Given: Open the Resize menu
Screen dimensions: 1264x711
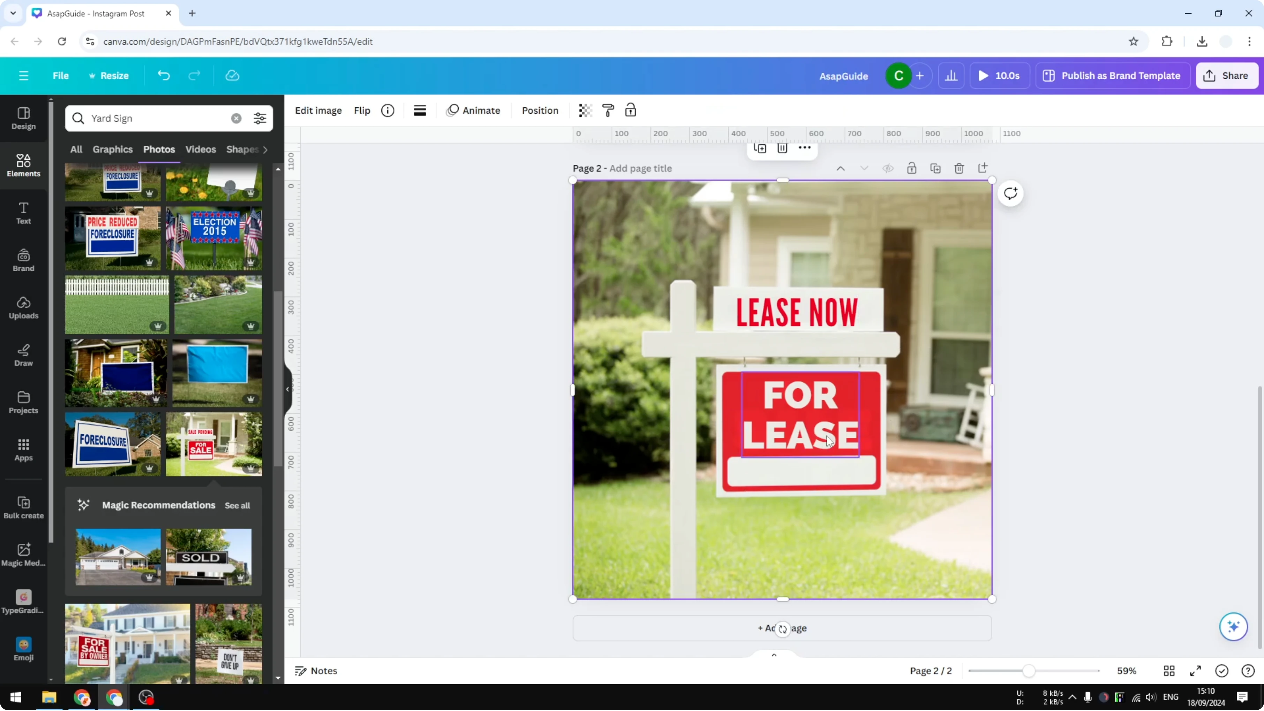Looking at the screenshot, I should pos(108,76).
